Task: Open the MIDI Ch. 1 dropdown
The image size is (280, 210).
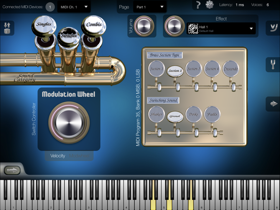Action: pos(74,6)
